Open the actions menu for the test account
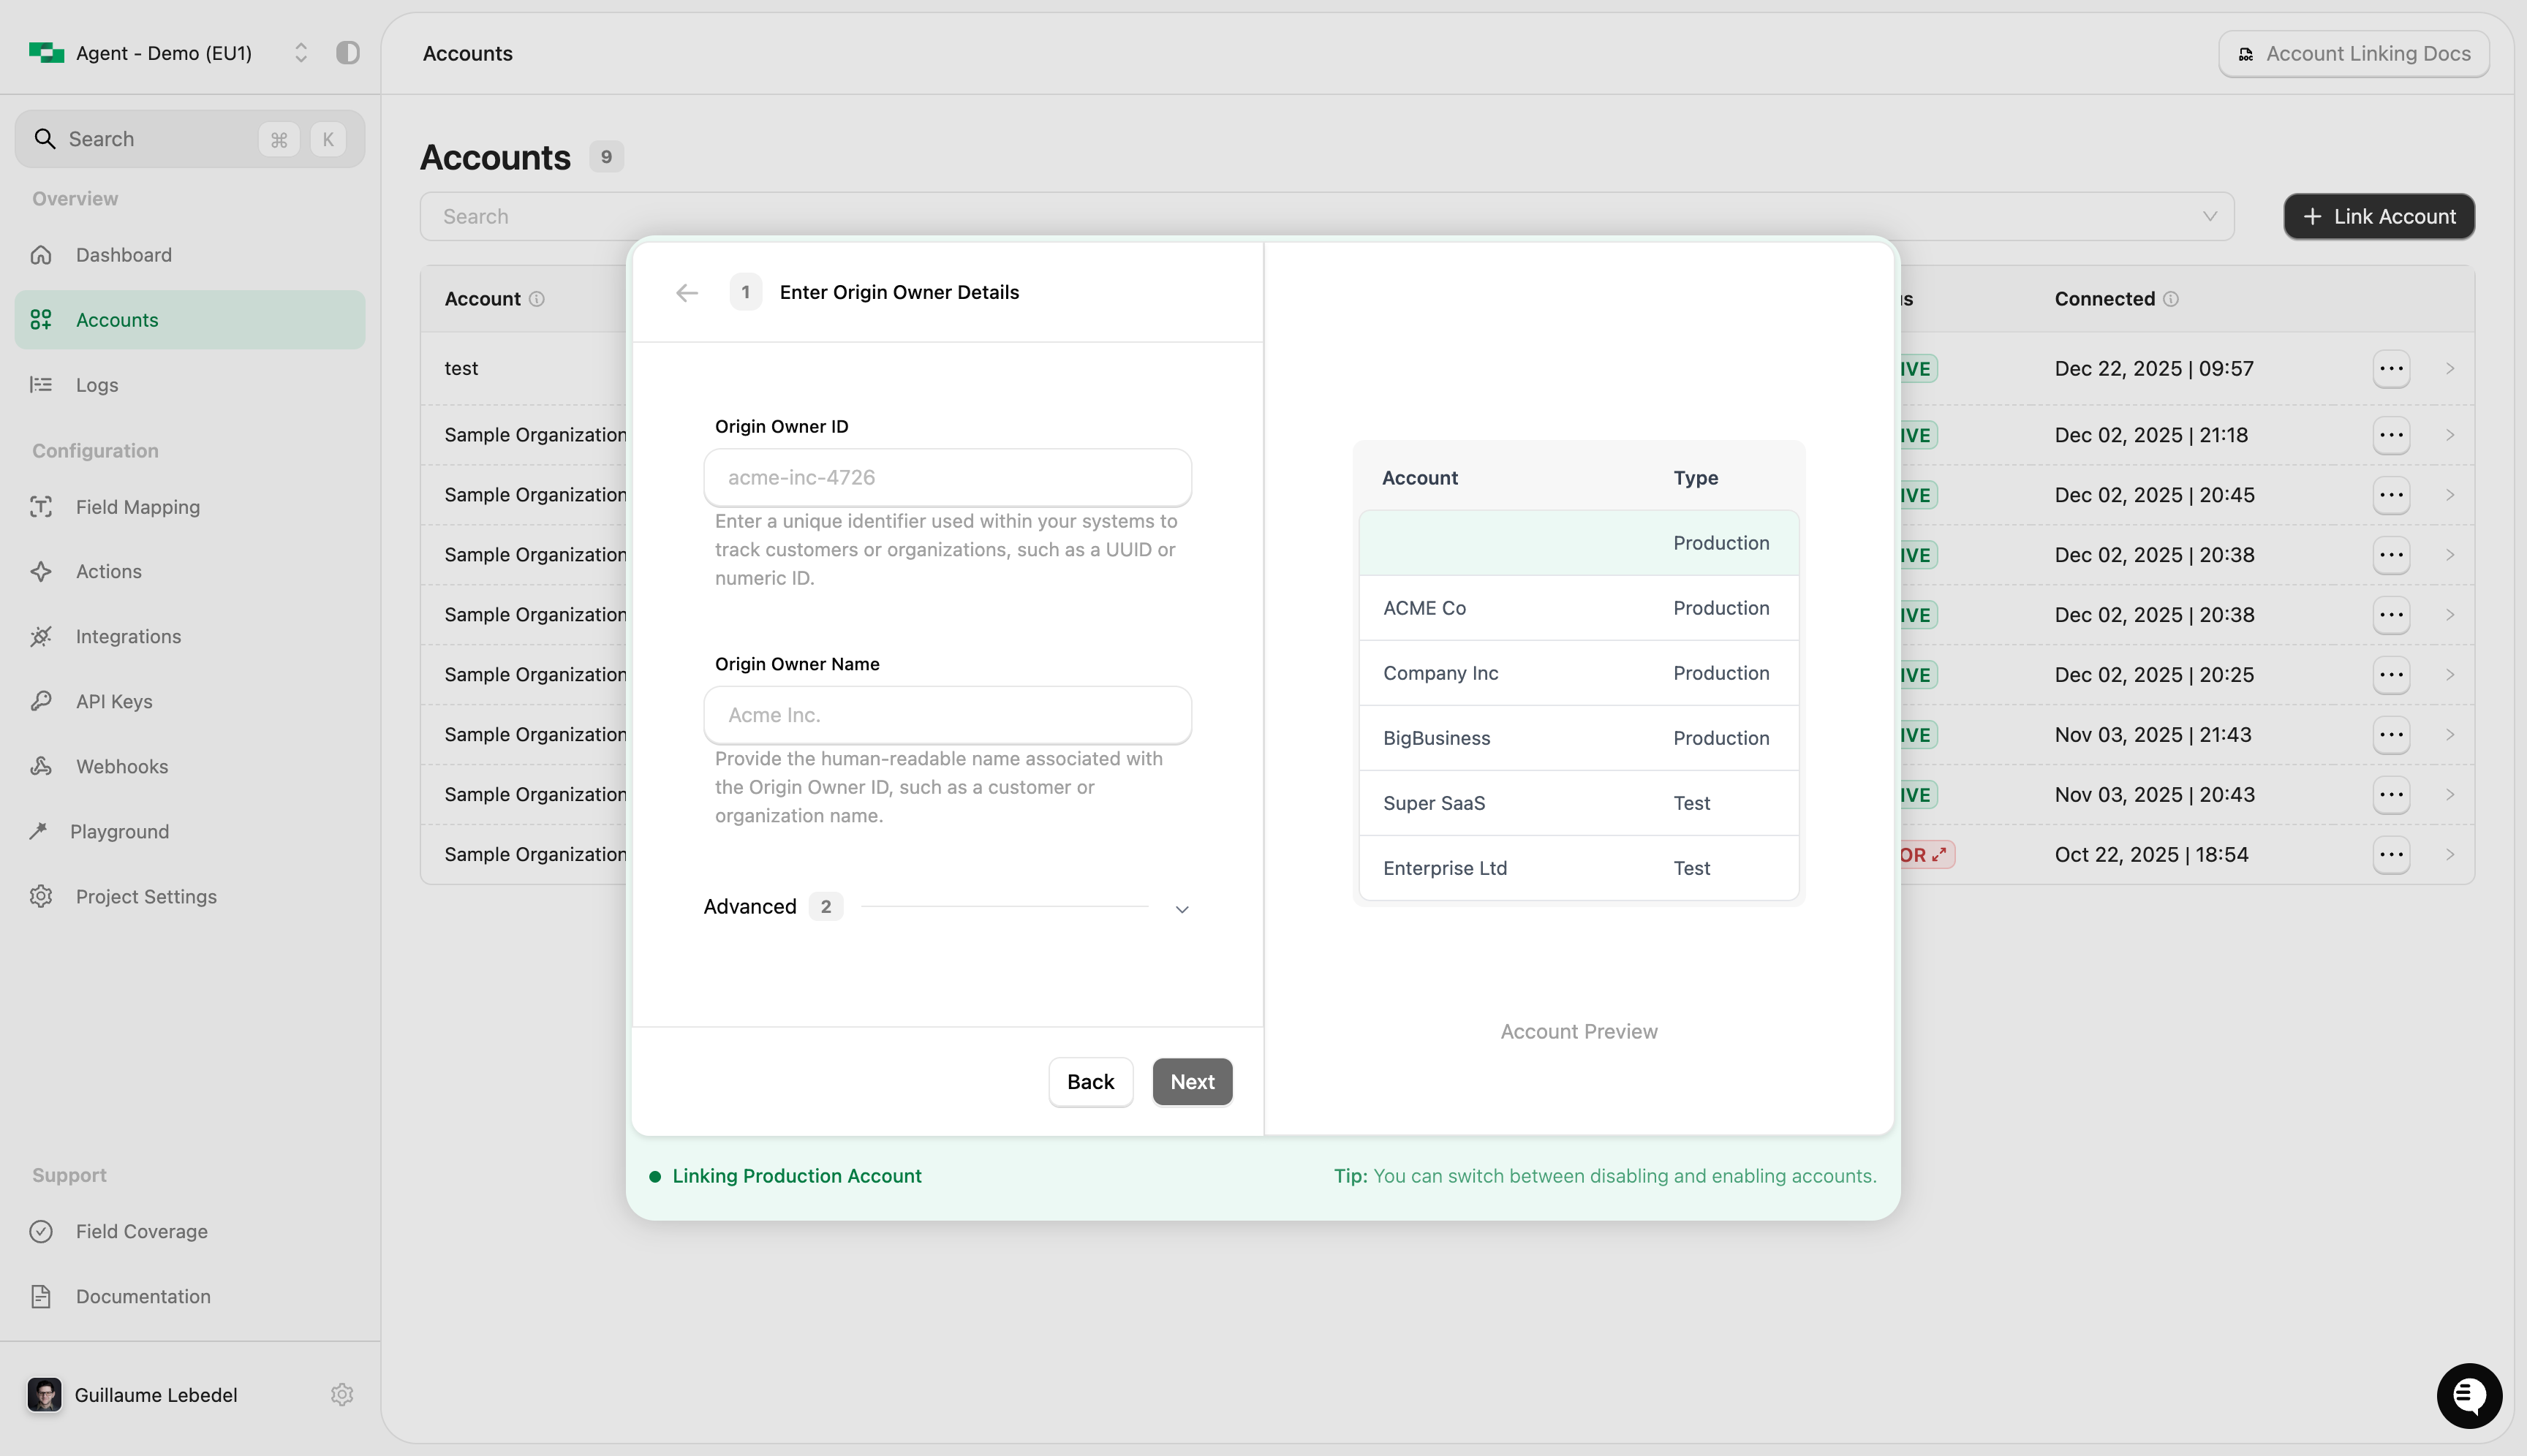 tap(2390, 368)
